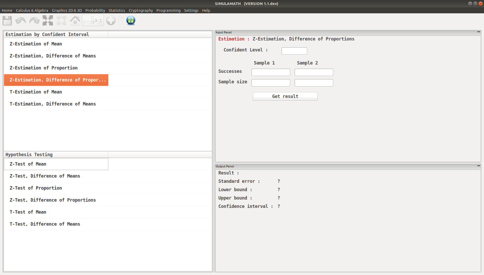Image resolution: width=484 pixels, height=275 pixels.
Task: Select highlighted Z-Estimation, Difference of Propor... row
Action: click(56, 80)
